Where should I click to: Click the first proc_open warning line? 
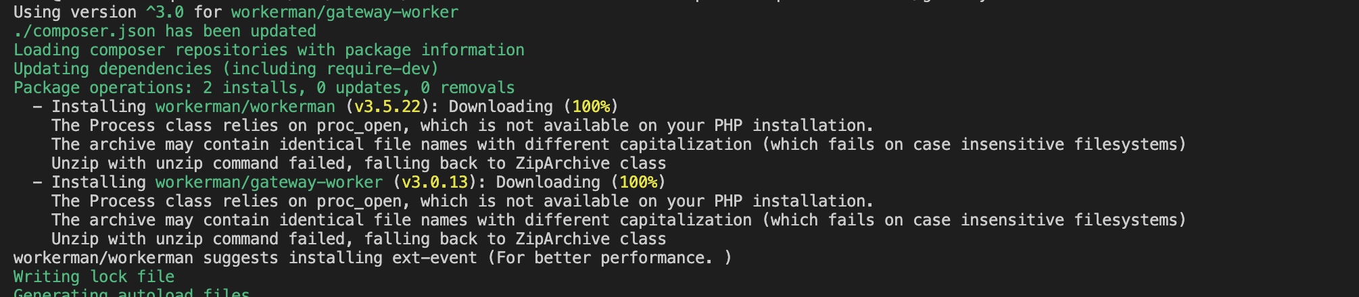[x=462, y=126]
